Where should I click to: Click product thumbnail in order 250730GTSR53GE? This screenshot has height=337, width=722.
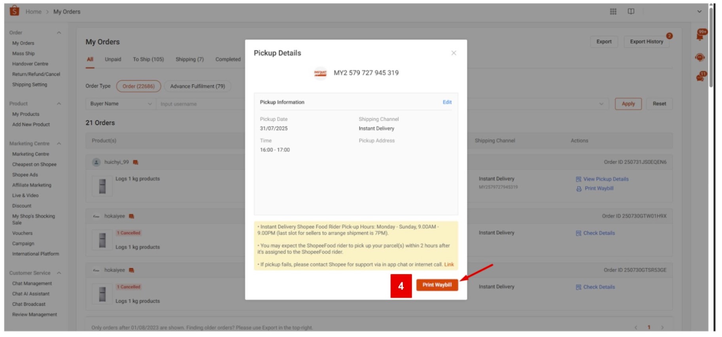point(102,294)
